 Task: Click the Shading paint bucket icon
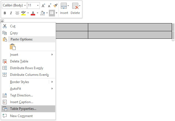pos(42,13)
